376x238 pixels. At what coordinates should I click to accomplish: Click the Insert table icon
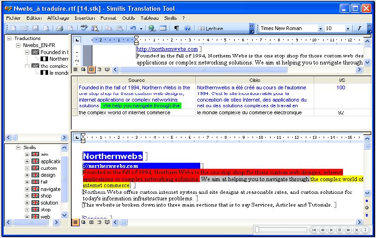163,29
